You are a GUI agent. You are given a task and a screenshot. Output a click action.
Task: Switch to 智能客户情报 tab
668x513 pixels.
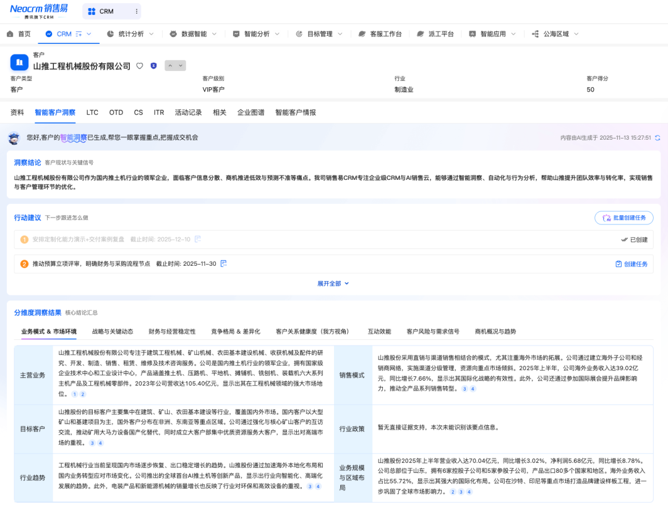[296, 112]
